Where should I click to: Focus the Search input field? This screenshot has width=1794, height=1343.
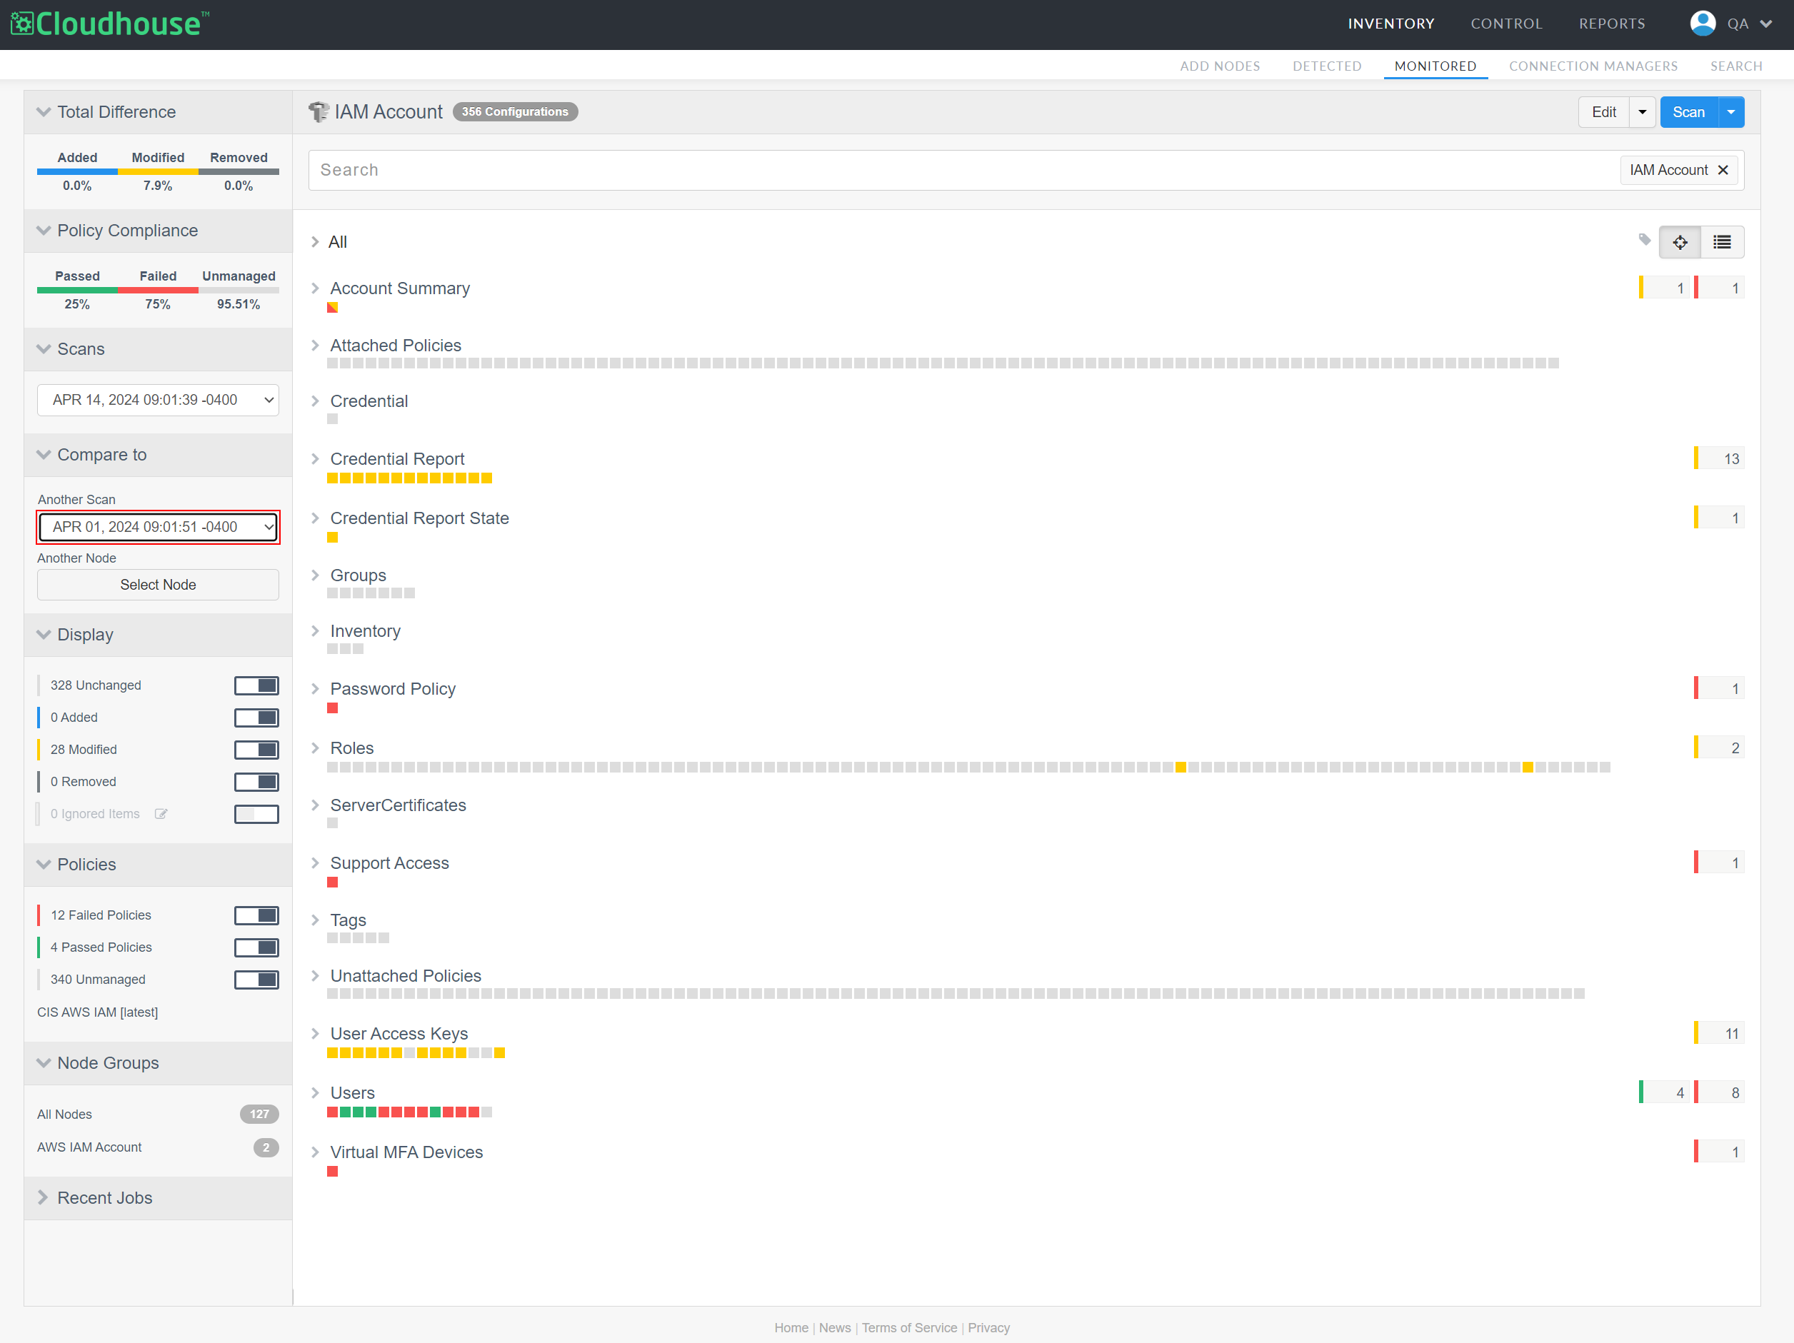[965, 169]
